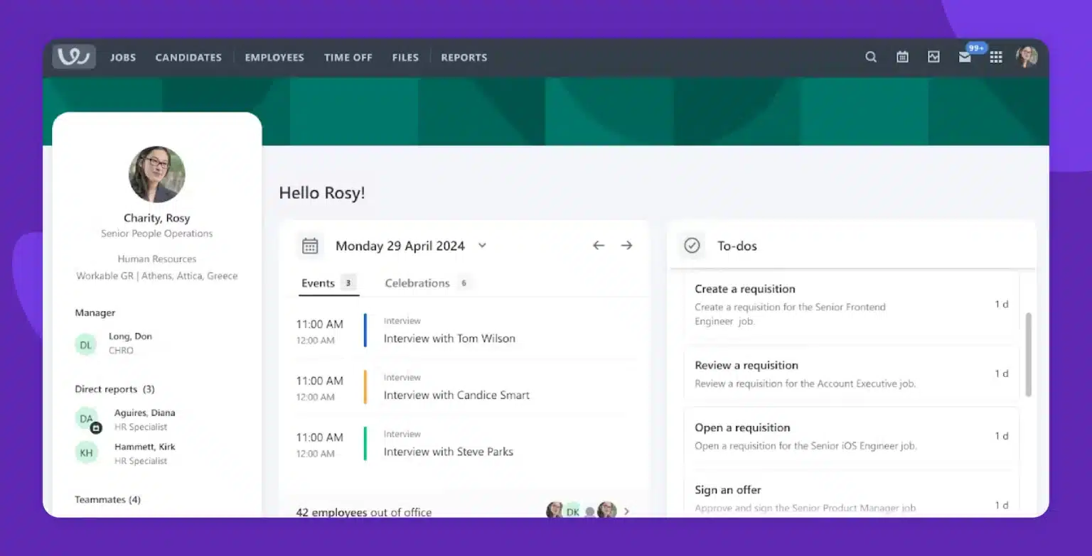The width and height of the screenshot is (1092, 556).
Task: Click the Hello Rosy! greeting
Action: (x=322, y=192)
